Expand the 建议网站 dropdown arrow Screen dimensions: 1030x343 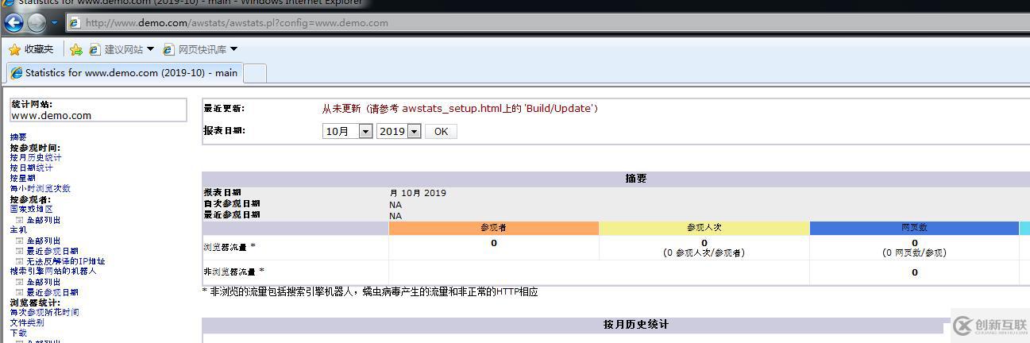(151, 49)
